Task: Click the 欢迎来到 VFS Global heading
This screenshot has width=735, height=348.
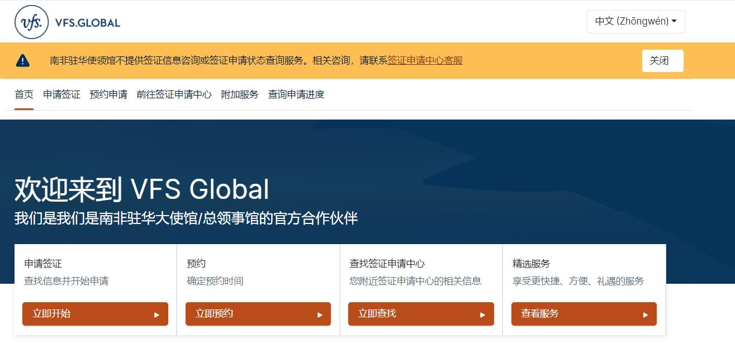Action: [x=141, y=190]
